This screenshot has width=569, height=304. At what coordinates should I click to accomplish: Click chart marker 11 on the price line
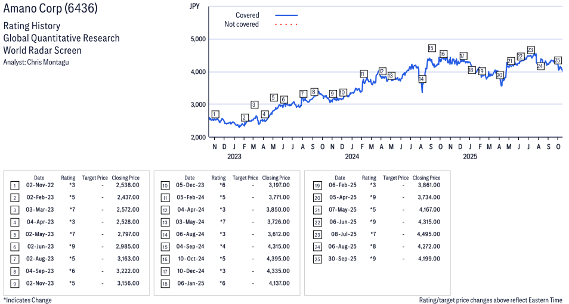(363, 74)
